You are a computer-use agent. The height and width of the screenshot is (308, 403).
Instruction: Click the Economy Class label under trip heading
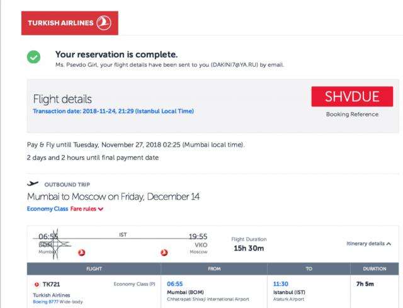pos(47,208)
